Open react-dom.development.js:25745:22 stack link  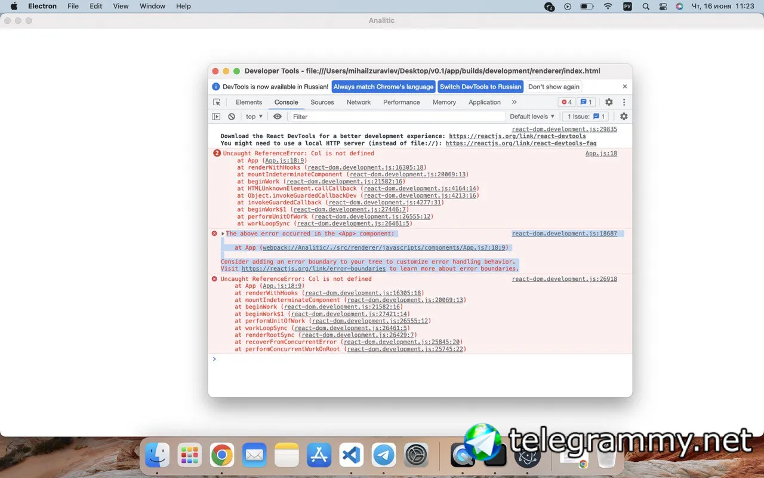coord(405,349)
